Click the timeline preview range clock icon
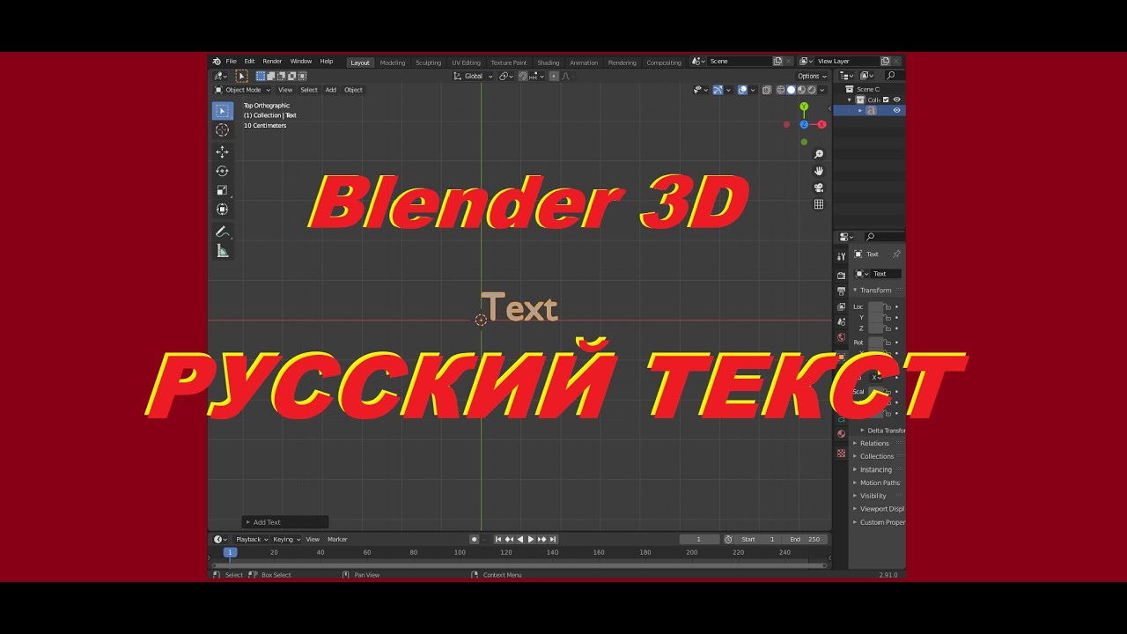Viewport: 1127px width, 634px height. click(x=728, y=540)
